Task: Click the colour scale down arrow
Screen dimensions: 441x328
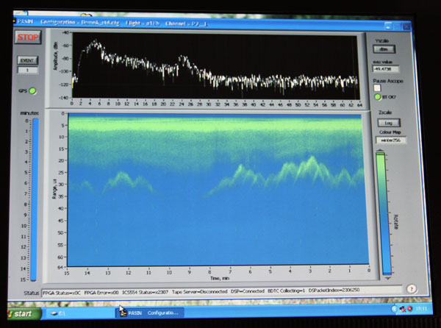Action: coord(387,278)
